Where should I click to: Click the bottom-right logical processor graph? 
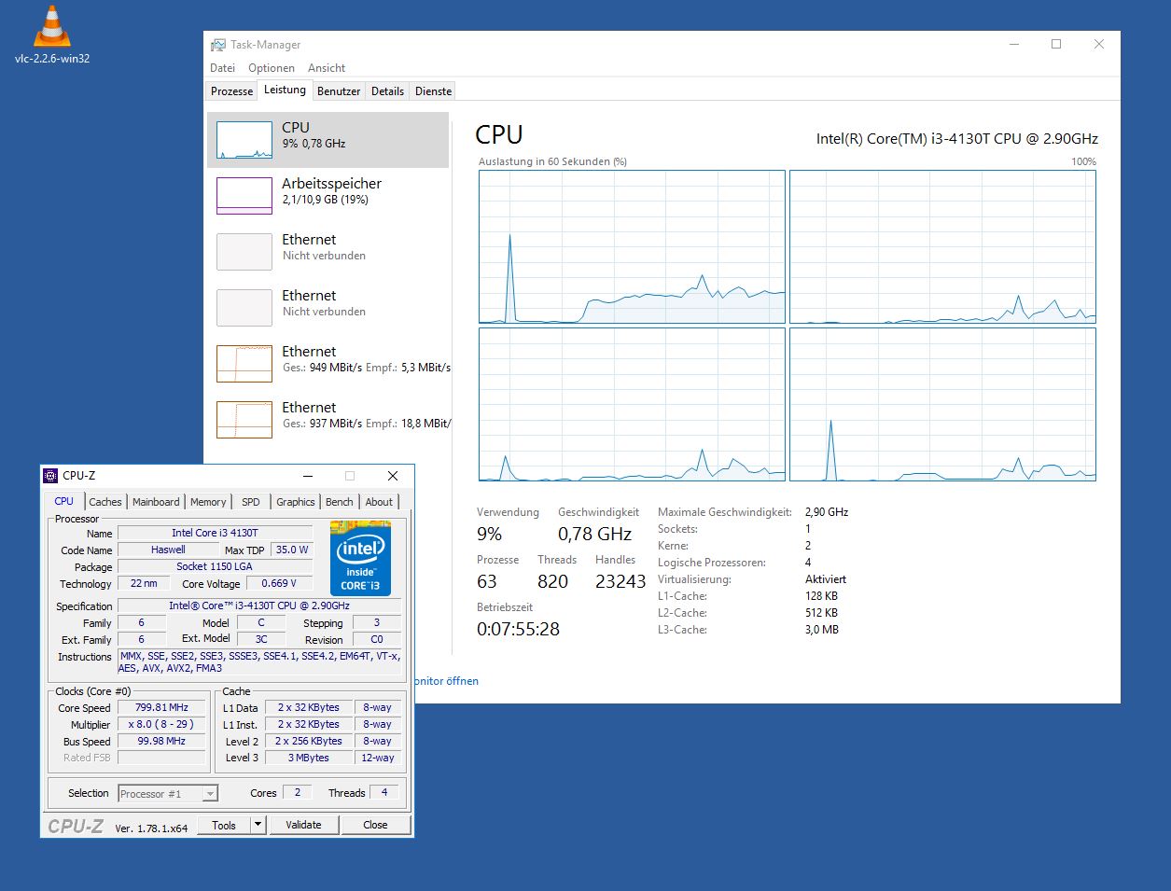(x=942, y=404)
